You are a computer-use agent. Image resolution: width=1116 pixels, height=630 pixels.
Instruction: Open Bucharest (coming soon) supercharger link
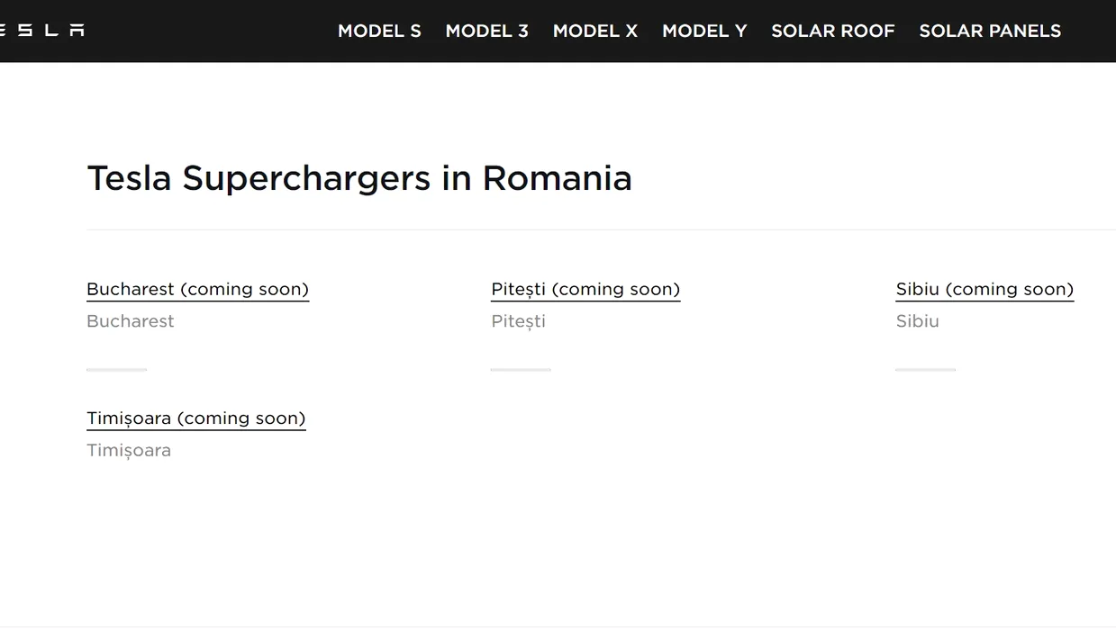pos(197,289)
